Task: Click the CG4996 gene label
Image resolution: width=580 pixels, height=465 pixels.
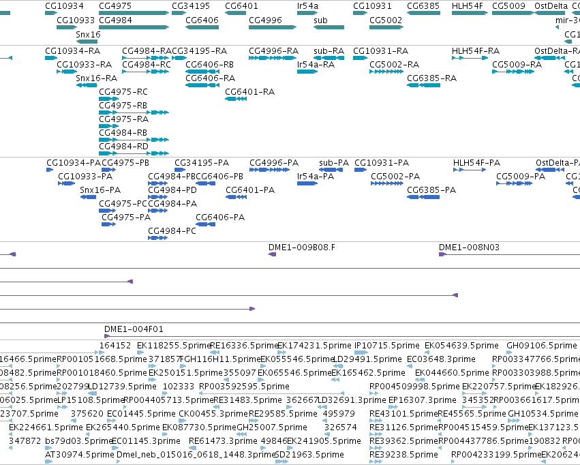Action: (265, 20)
